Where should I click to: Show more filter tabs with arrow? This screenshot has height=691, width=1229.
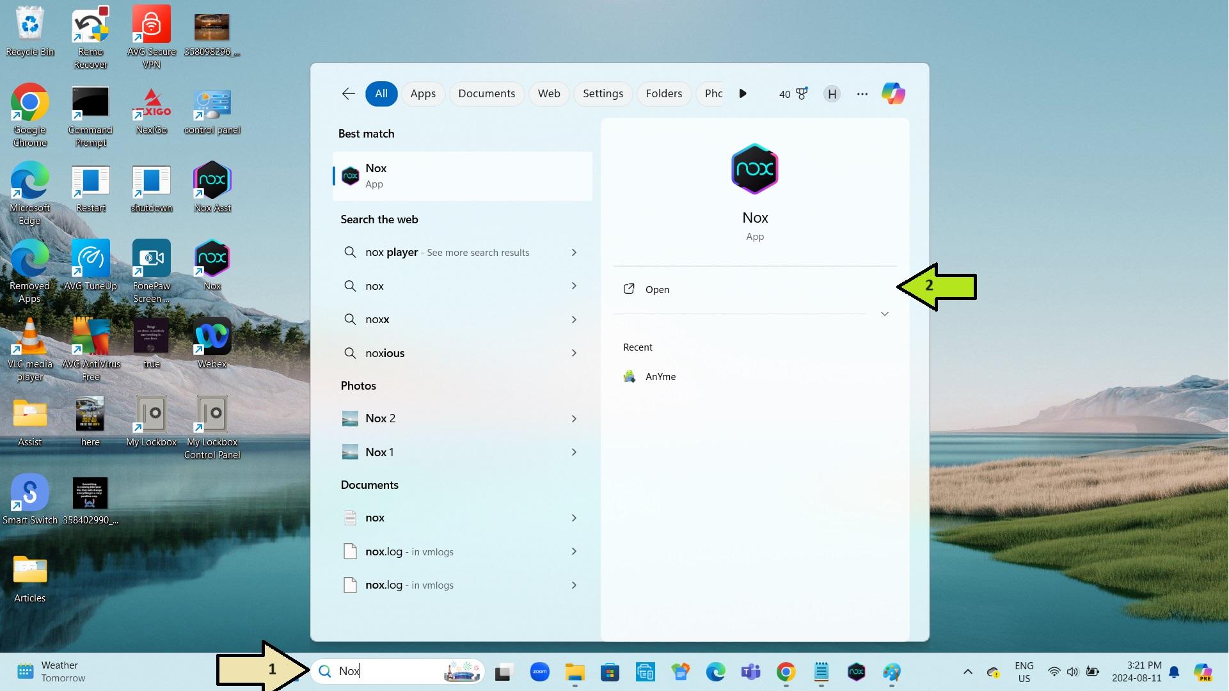(x=742, y=93)
